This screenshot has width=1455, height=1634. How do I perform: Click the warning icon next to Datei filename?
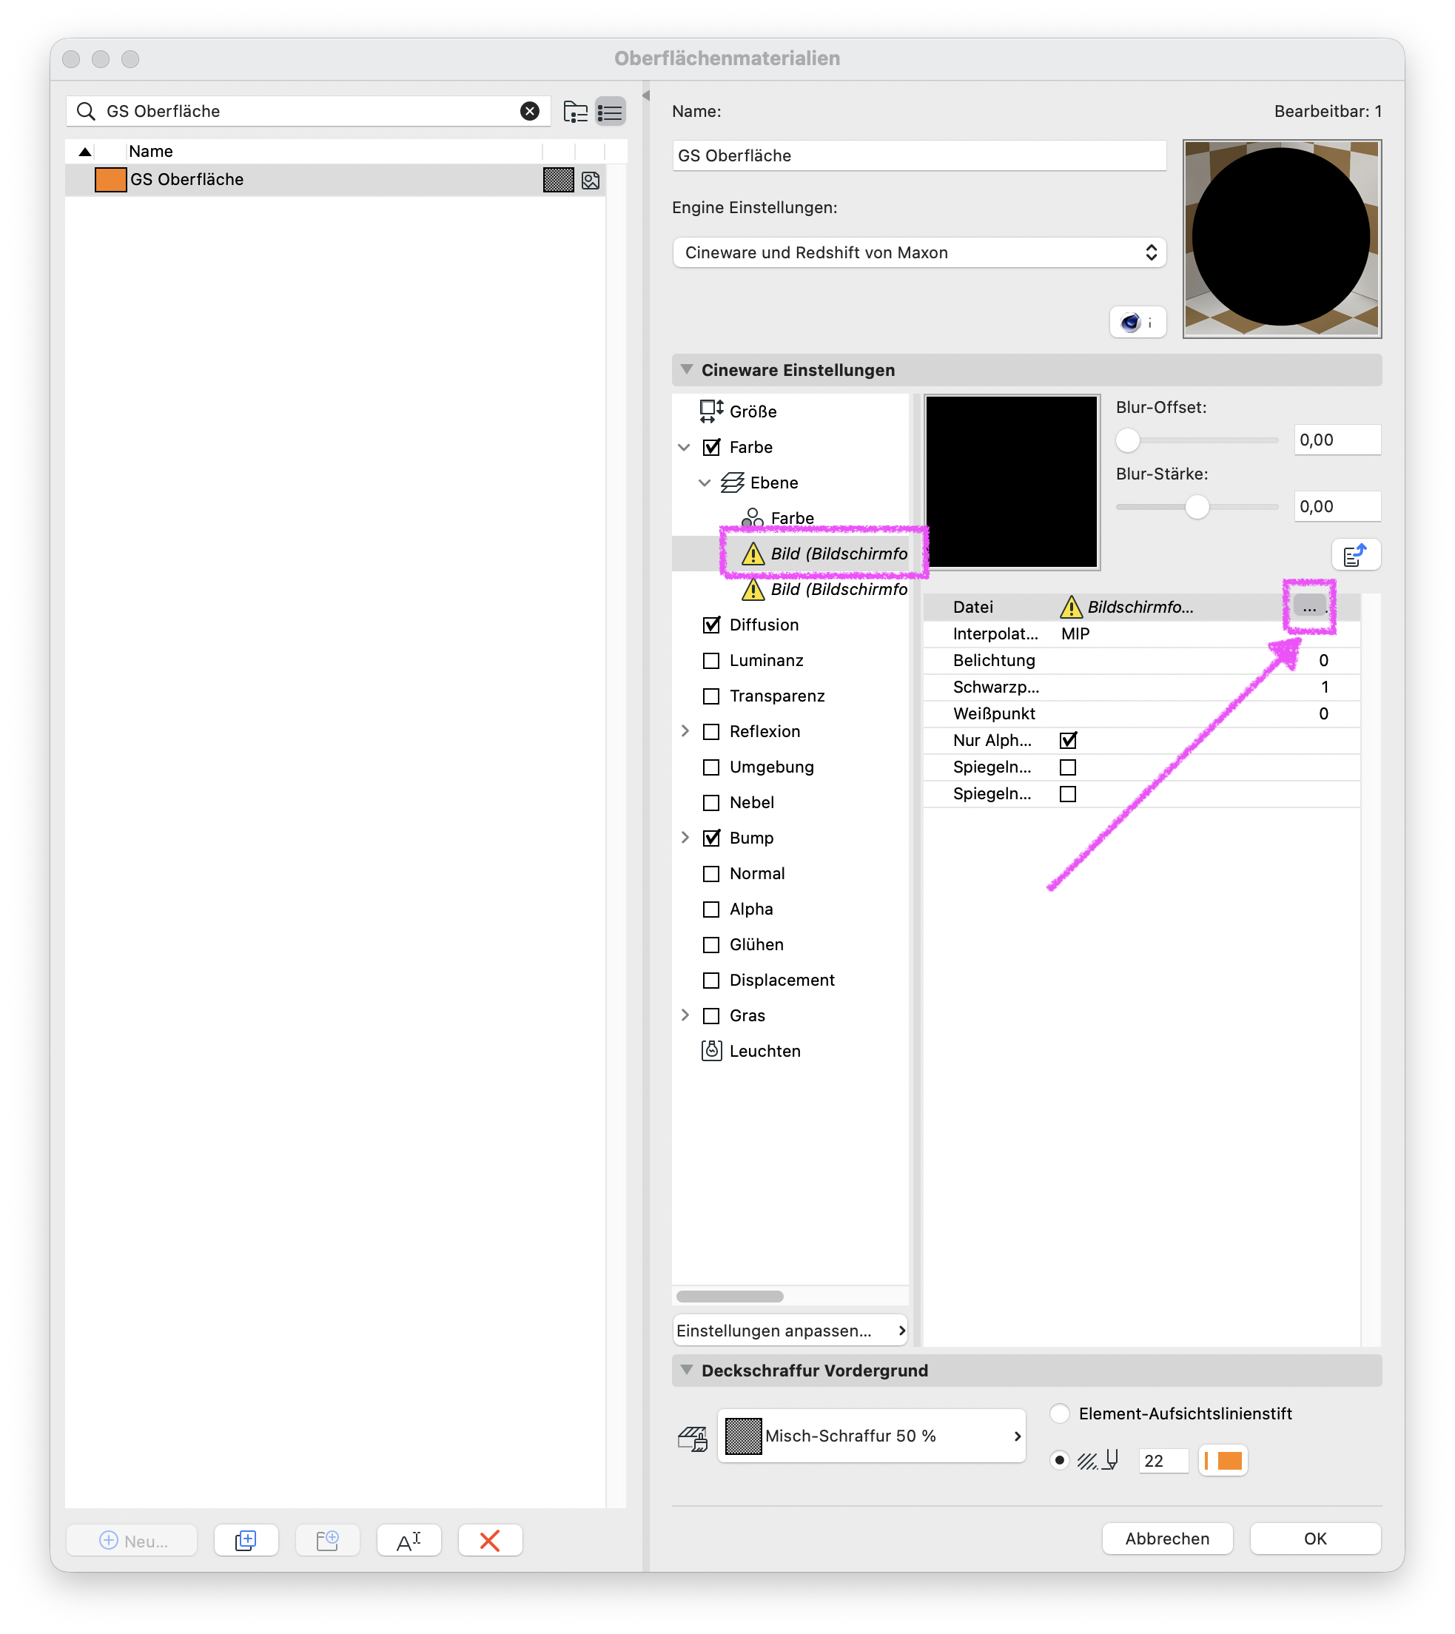coord(1071,607)
